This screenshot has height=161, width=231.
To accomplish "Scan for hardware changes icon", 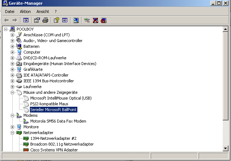I will pyautogui.click(x=76, y=20).
